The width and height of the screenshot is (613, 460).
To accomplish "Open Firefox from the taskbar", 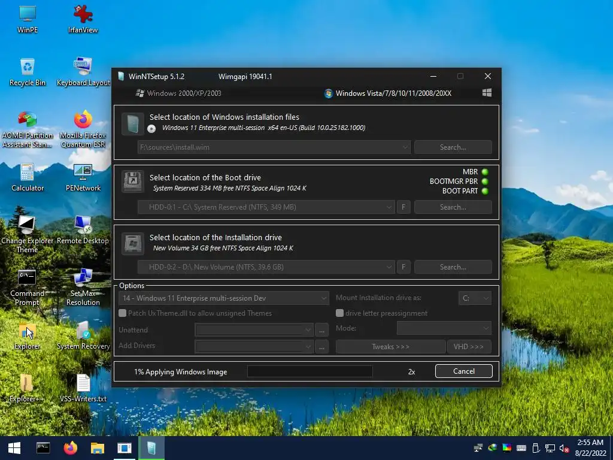I will pyautogui.click(x=71, y=448).
